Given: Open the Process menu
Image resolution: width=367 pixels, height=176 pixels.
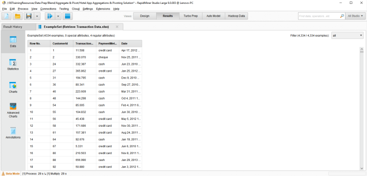Looking at the screenshot, I should [x=23, y=9].
